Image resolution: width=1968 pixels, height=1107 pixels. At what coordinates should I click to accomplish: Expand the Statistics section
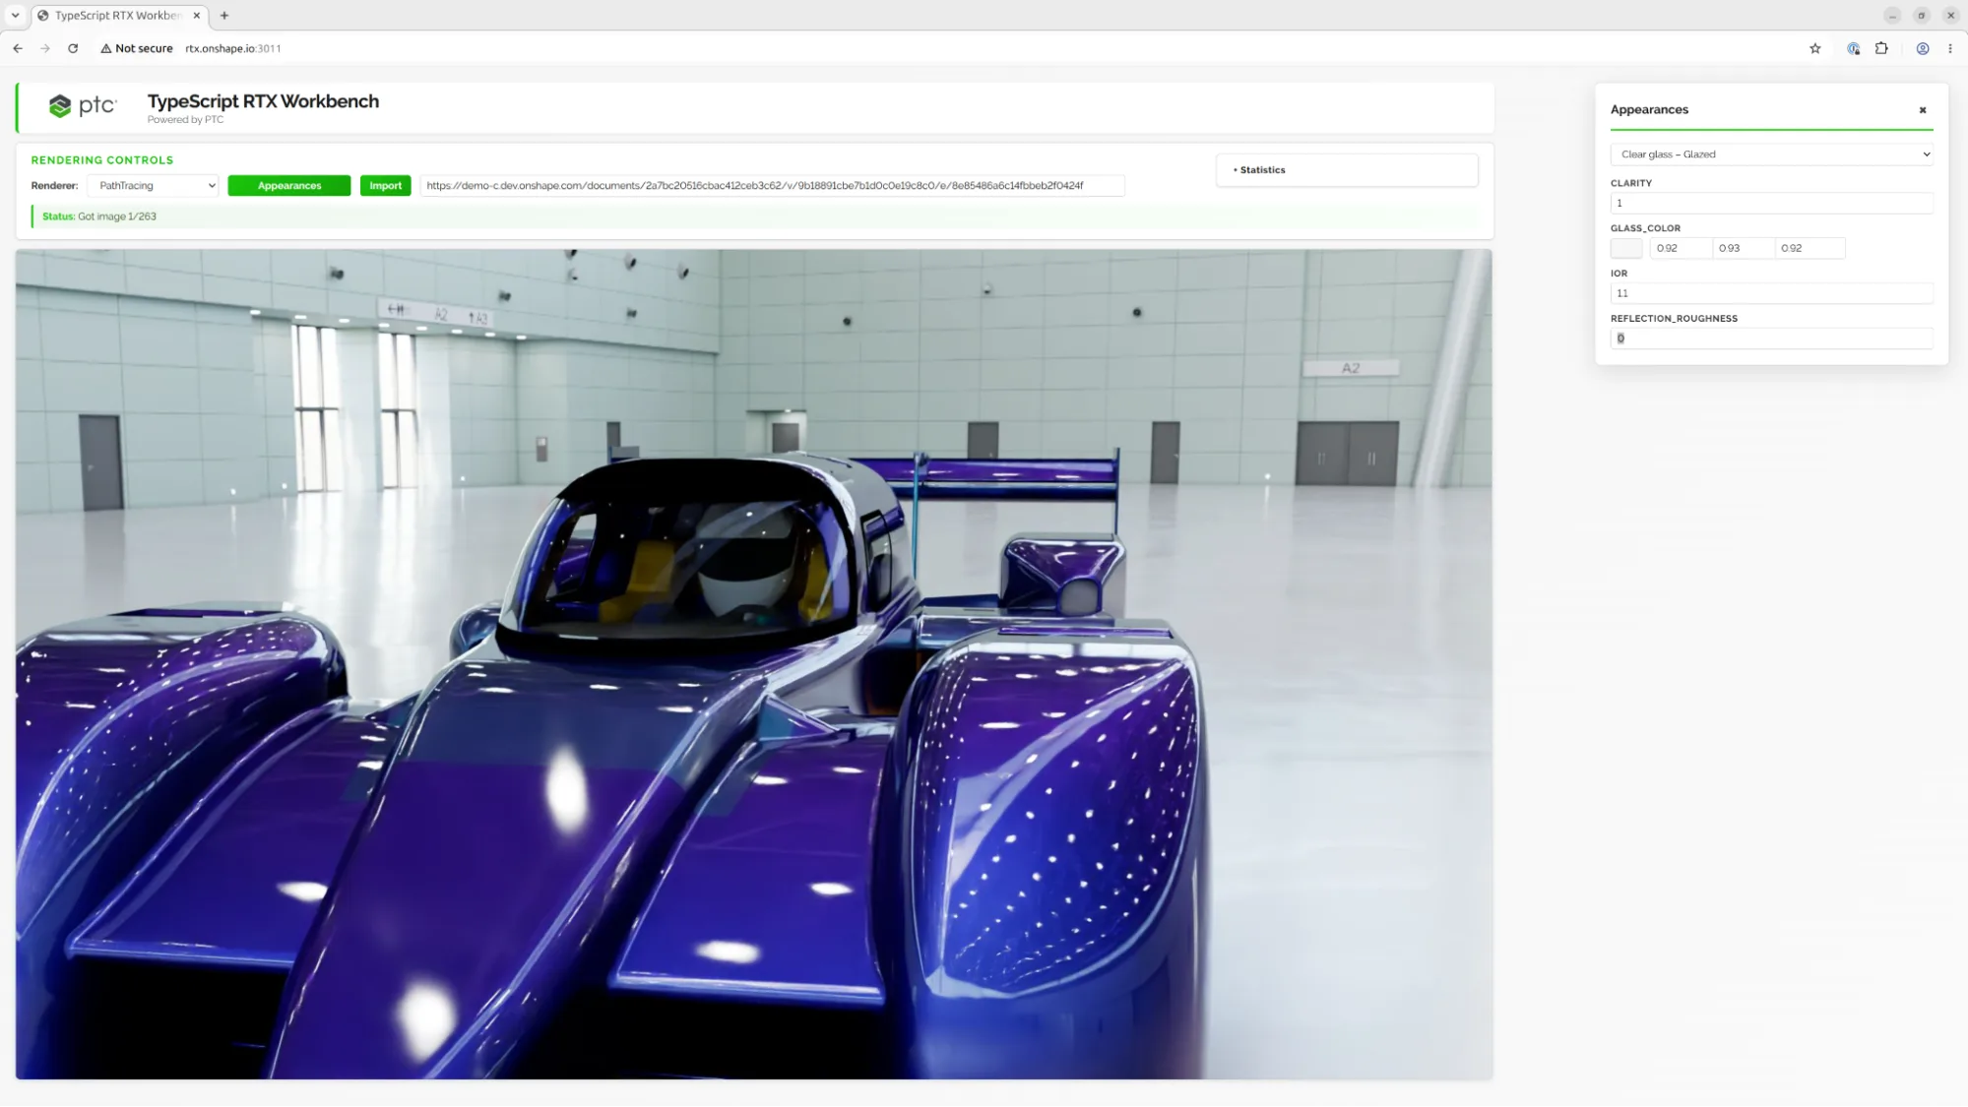coord(1347,170)
